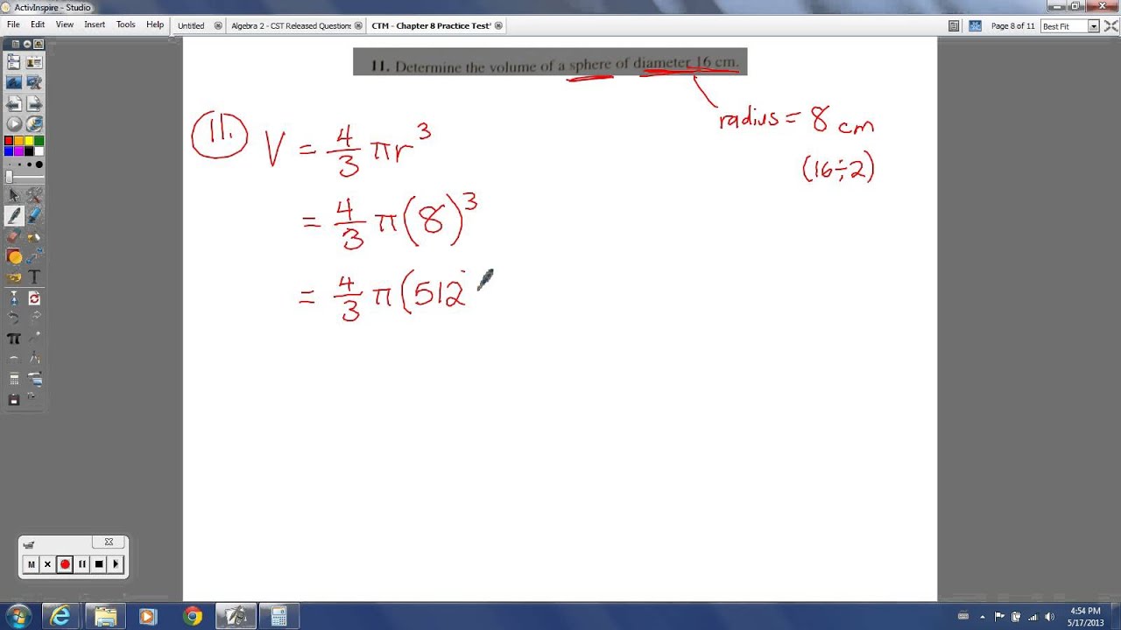1121x630 pixels.
Task: Open the Tools wrench icon
Action: point(34,195)
